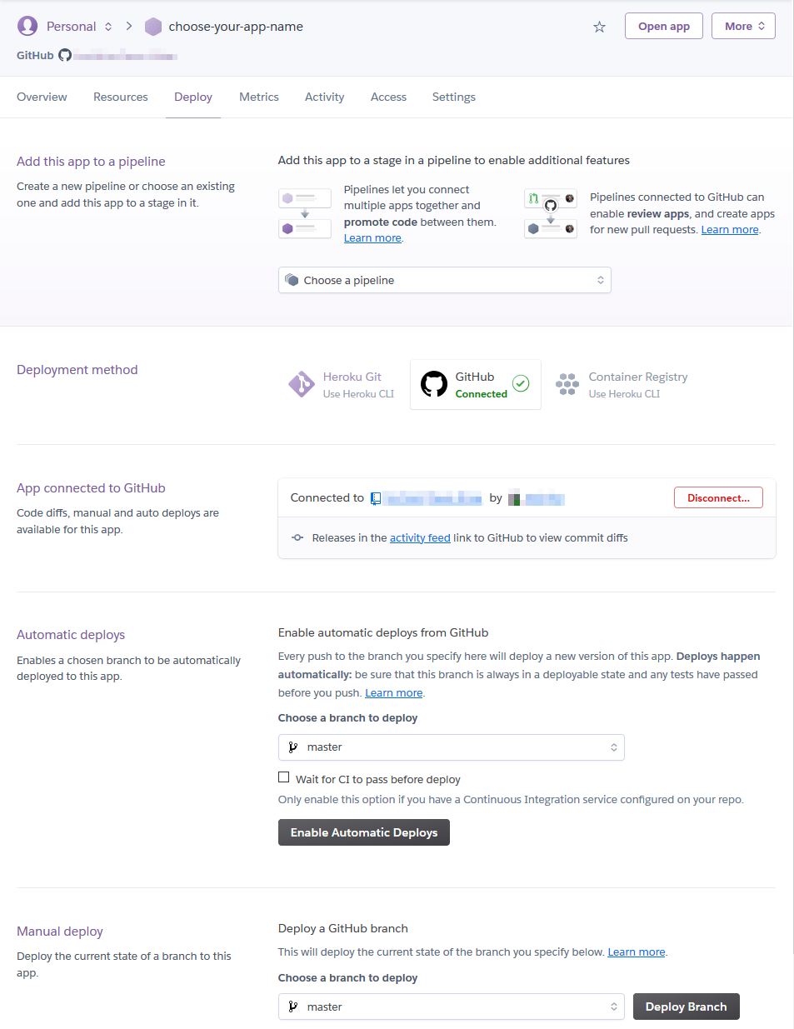Switch to the Metrics tab
The height and width of the screenshot is (1029, 794).
tap(259, 97)
